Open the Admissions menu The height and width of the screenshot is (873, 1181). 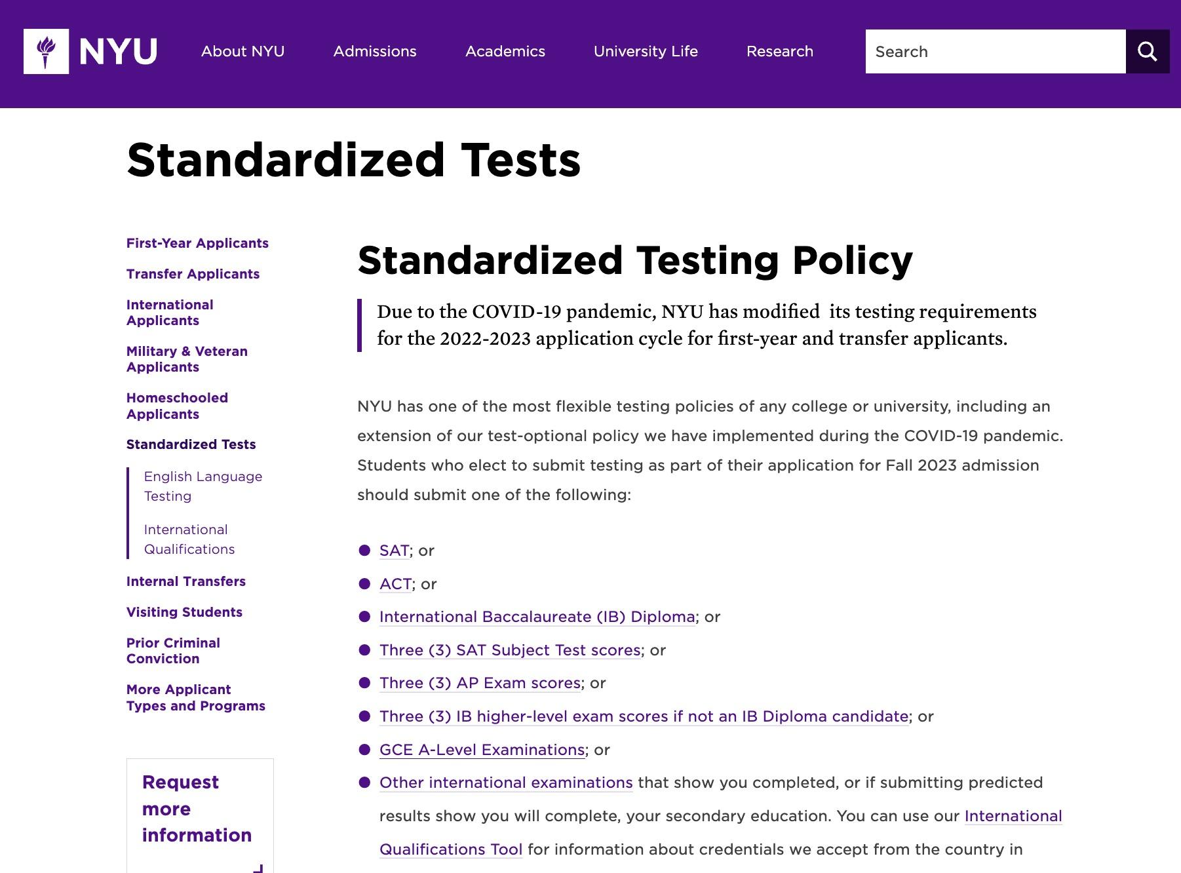point(375,51)
